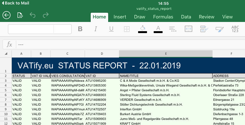Select row 5 header
This screenshot has height=125, width=245.
[x=6, y=90]
